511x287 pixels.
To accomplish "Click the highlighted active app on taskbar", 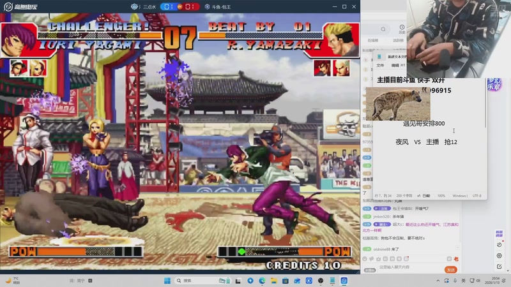I will click(x=344, y=281).
